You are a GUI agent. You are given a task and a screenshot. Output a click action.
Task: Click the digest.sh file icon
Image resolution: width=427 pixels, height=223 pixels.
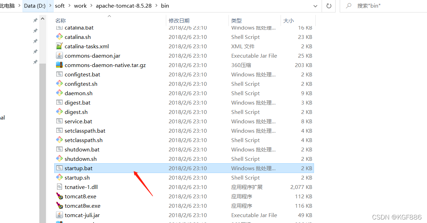[59, 112]
